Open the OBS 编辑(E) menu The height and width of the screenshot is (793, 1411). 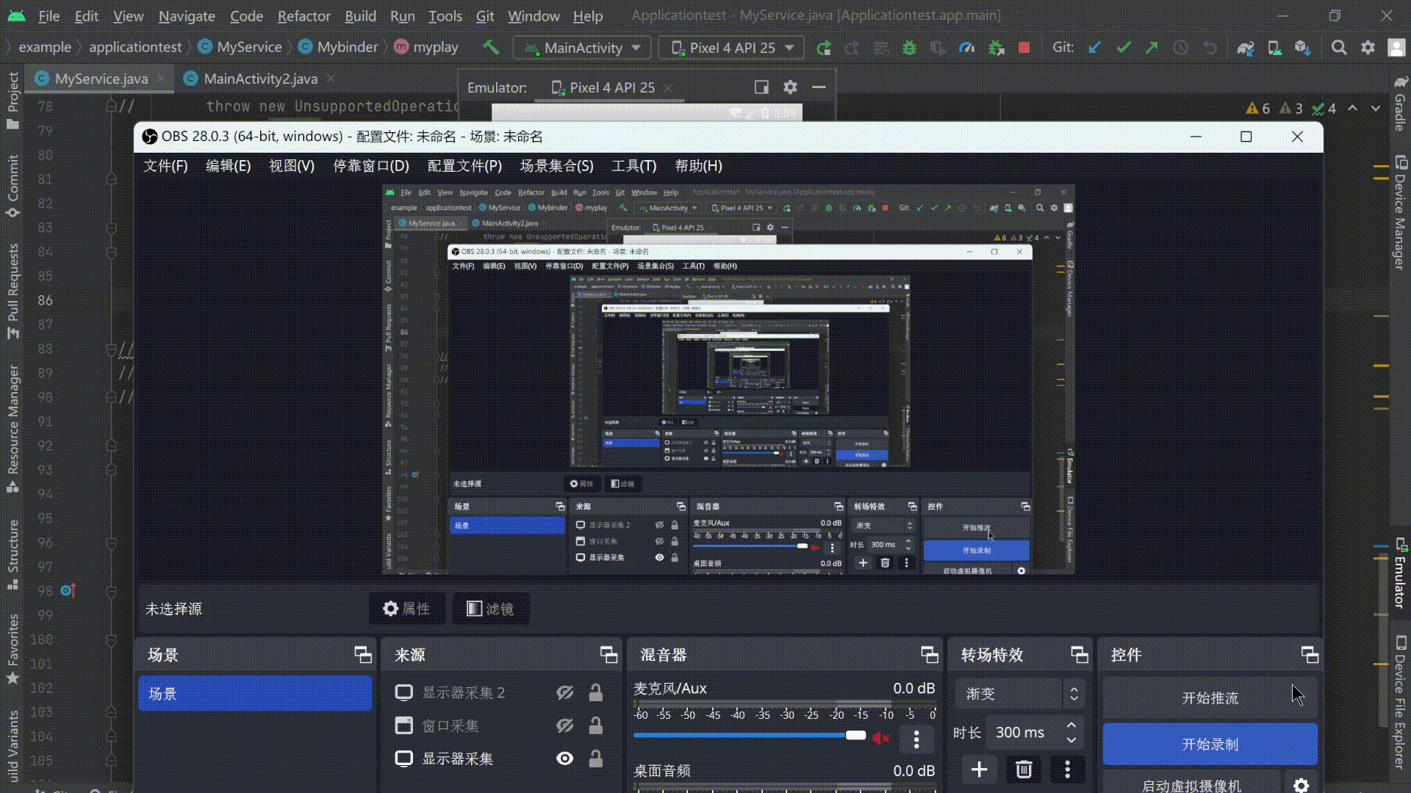pos(228,166)
